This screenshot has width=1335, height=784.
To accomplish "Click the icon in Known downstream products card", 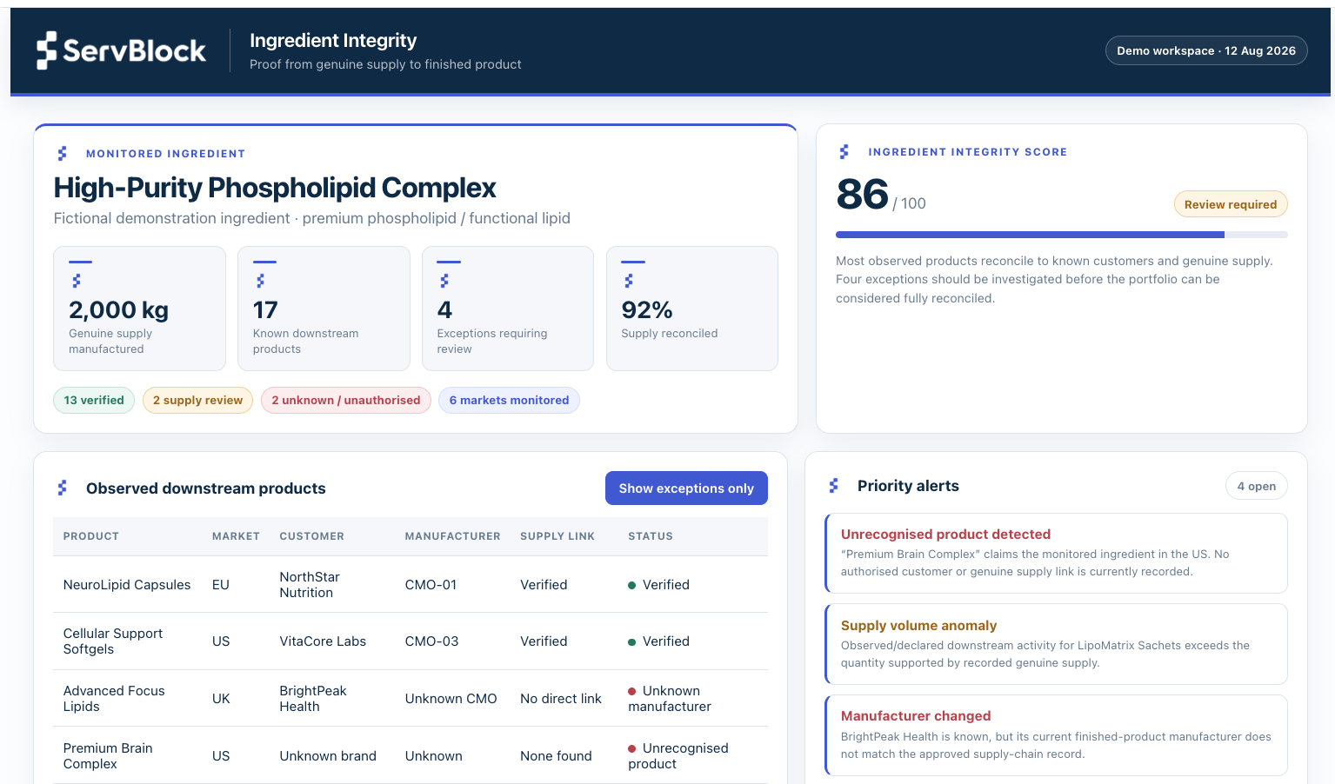I will [260, 281].
